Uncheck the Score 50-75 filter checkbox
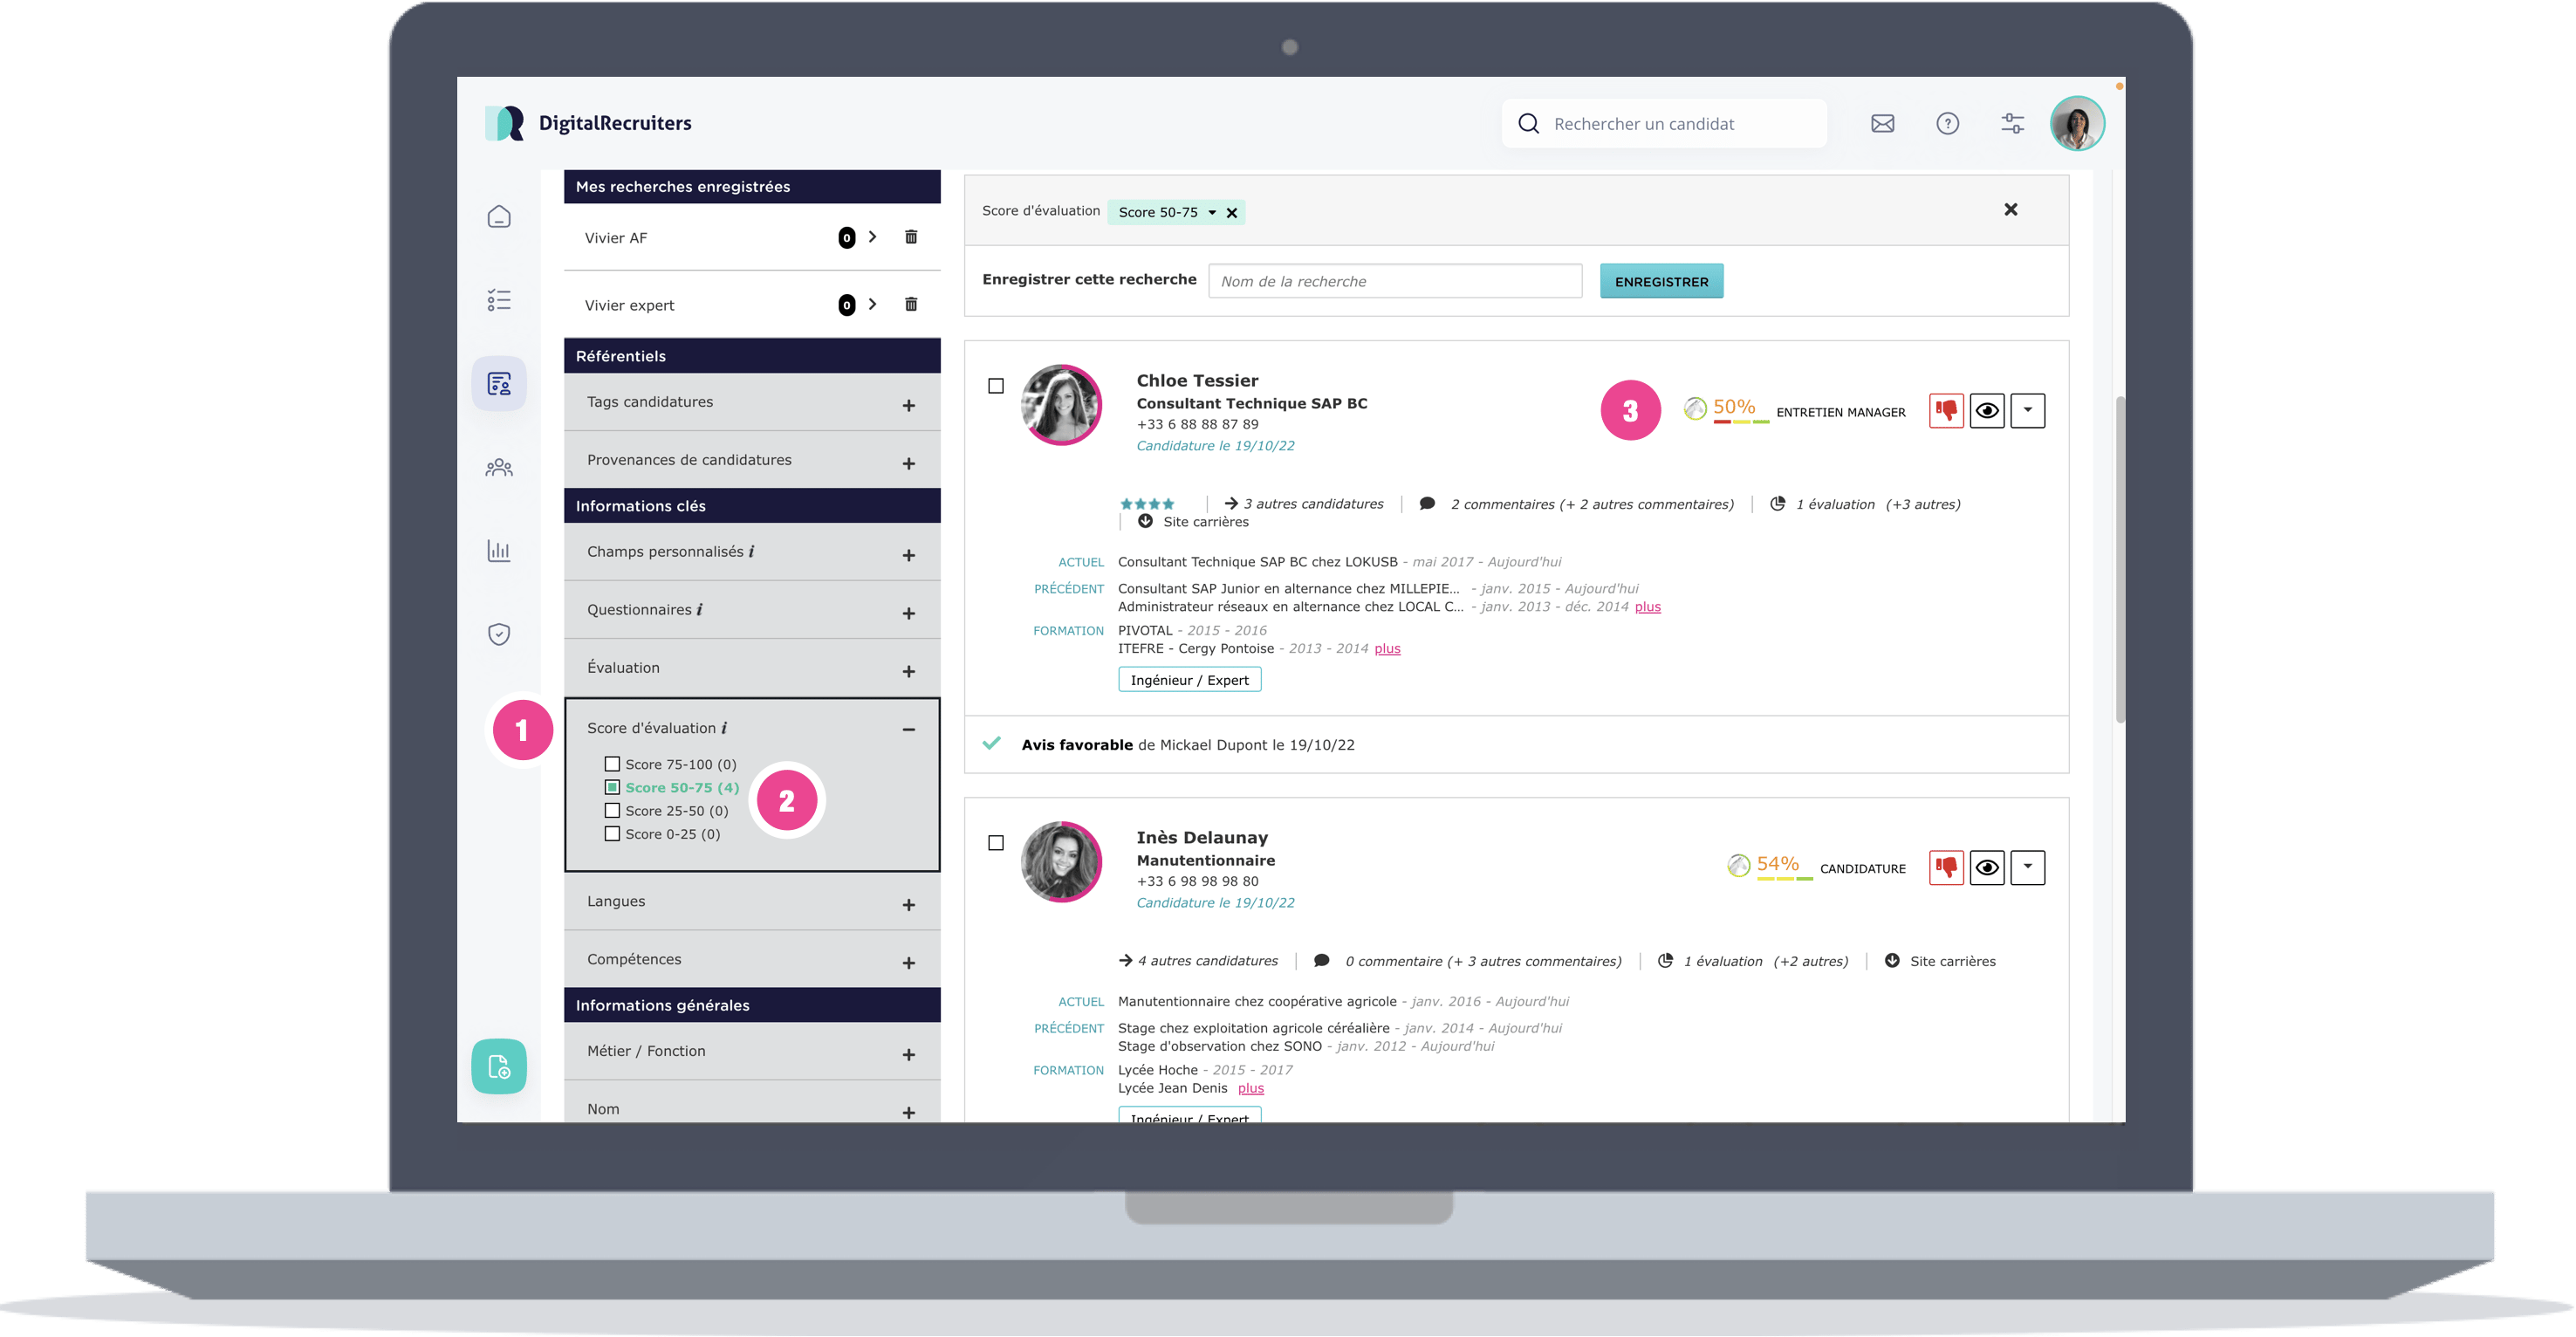2576x1337 pixels. (612, 788)
